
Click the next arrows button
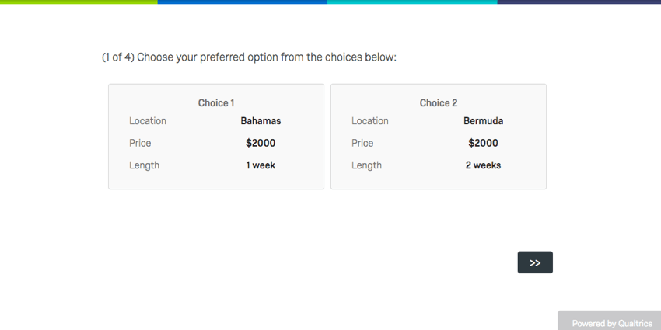click(535, 262)
